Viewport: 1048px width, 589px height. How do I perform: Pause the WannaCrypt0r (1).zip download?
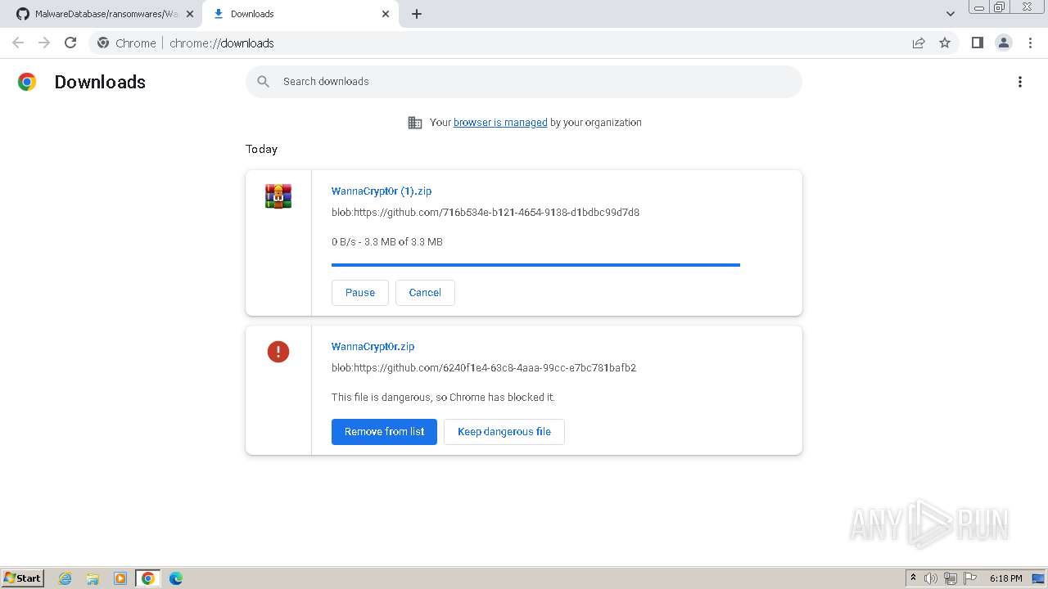pos(360,292)
